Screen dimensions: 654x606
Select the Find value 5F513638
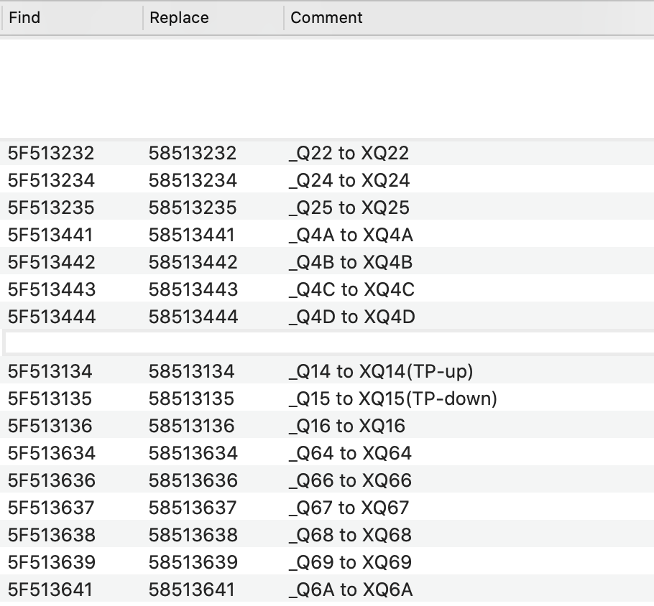[51, 535]
